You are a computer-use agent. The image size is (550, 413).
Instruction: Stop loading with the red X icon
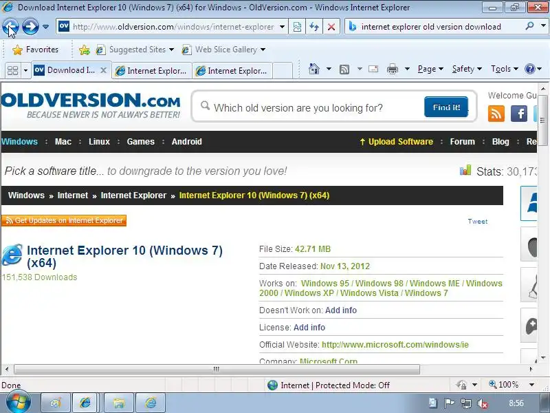(x=331, y=27)
